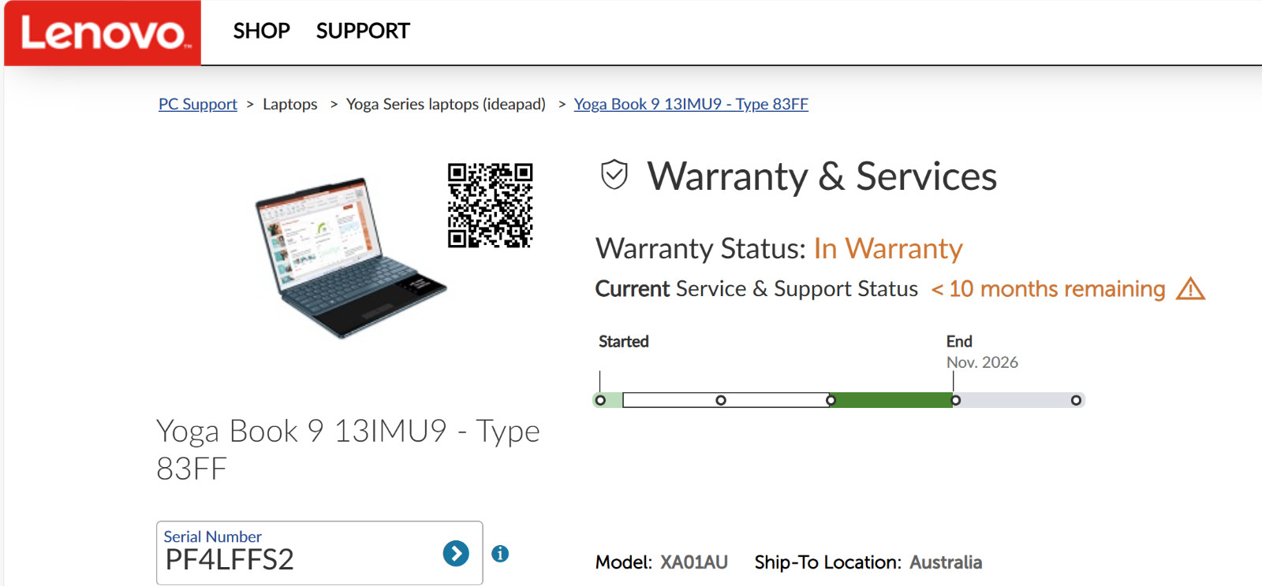Open the SHOP menu
Screen dimensions: 1262x586
click(261, 31)
